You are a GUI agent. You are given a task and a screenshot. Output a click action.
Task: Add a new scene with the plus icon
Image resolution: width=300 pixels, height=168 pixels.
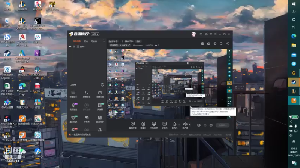point(104,41)
